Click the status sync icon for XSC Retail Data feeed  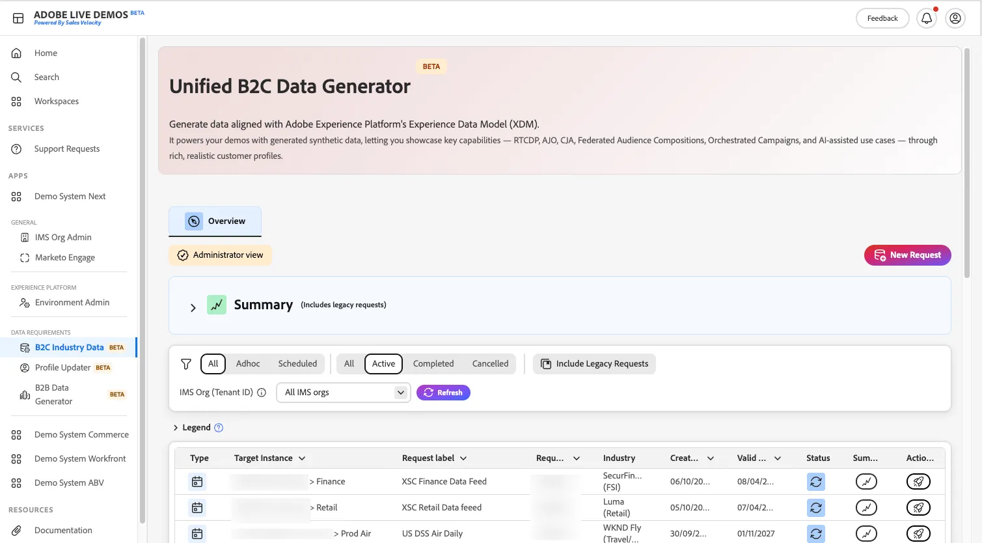coord(816,508)
